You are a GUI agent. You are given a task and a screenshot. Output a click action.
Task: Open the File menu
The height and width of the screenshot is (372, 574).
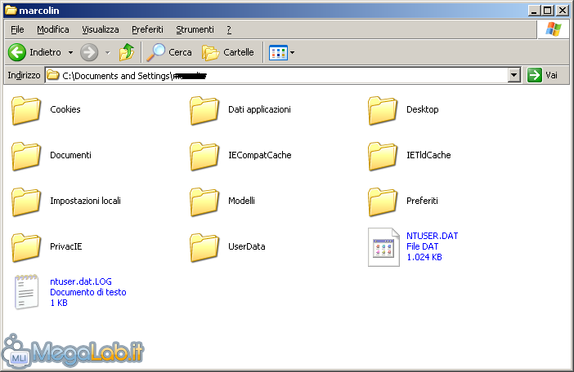[17, 29]
